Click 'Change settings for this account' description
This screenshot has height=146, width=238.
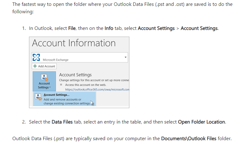coord(94,80)
